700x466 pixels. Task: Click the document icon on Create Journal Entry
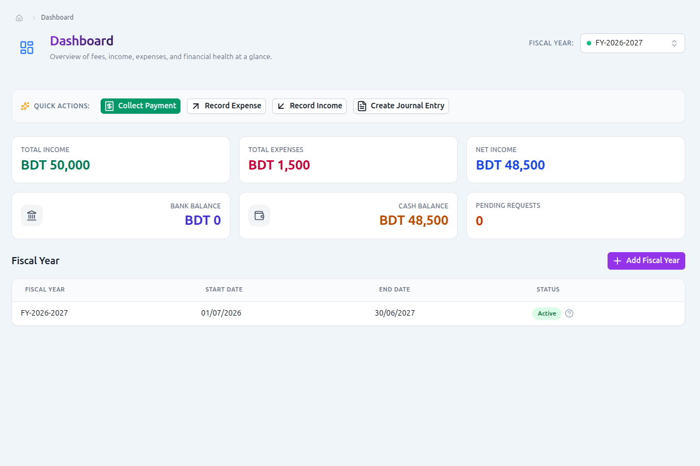(x=362, y=106)
